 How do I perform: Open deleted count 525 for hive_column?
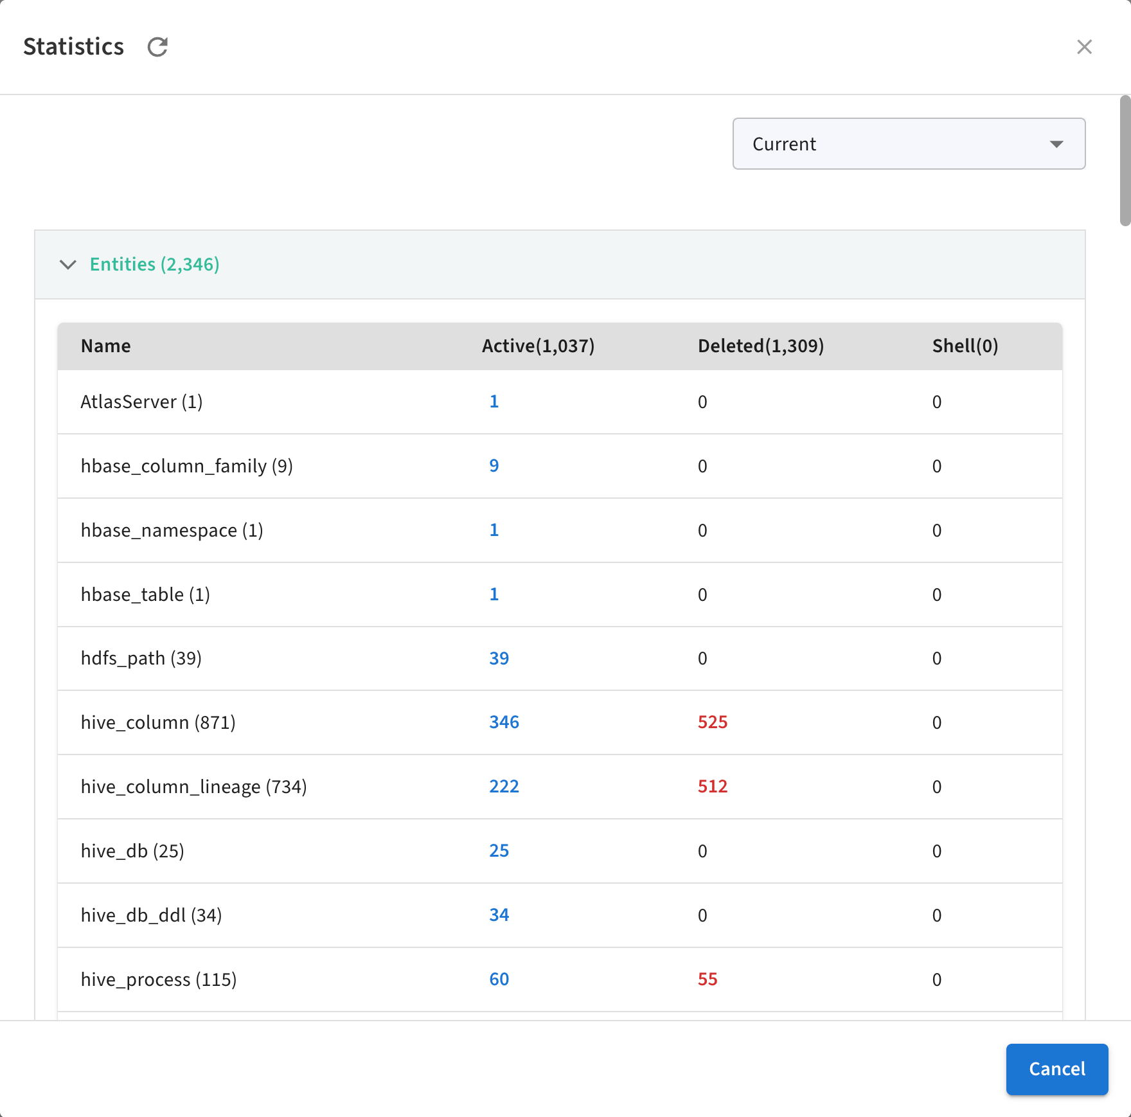(712, 722)
